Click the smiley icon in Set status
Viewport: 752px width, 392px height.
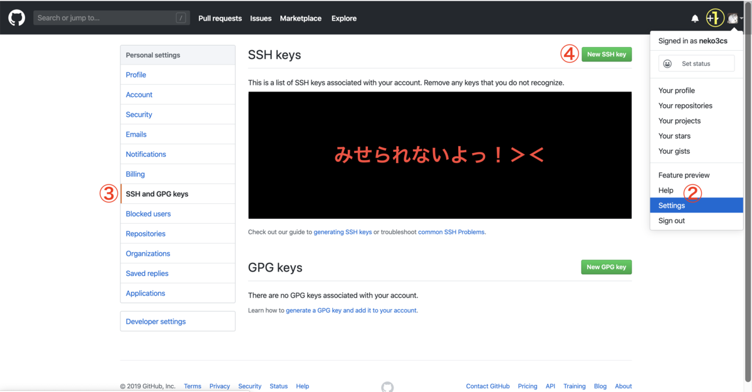coord(667,64)
